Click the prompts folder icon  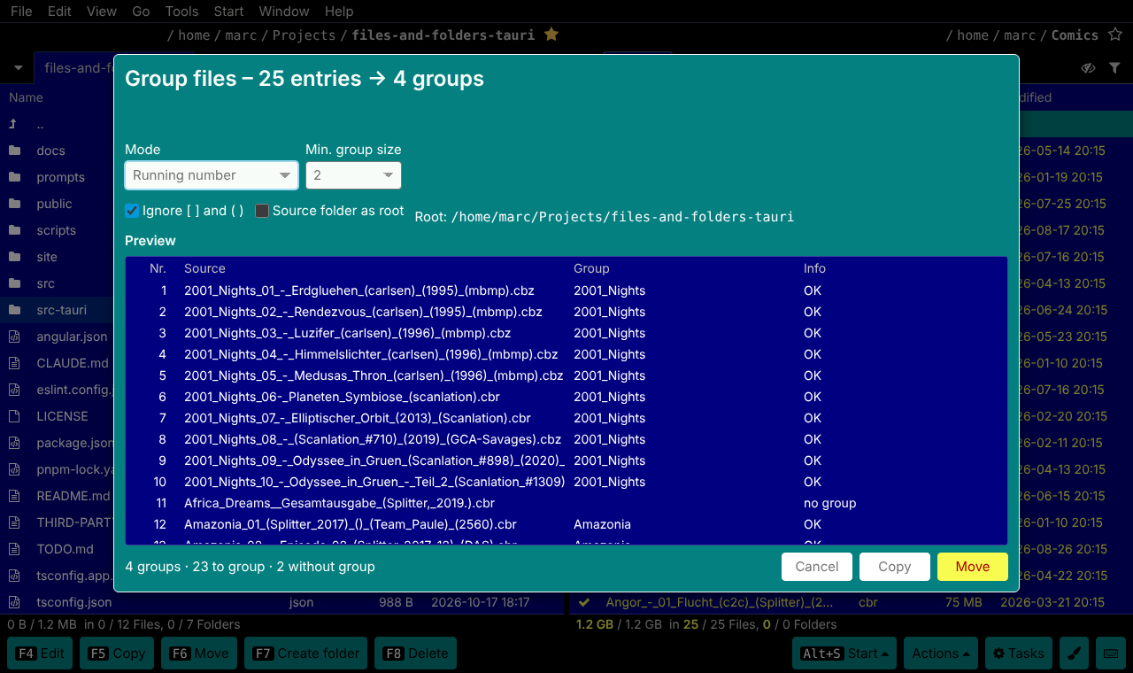pyautogui.click(x=14, y=177)
